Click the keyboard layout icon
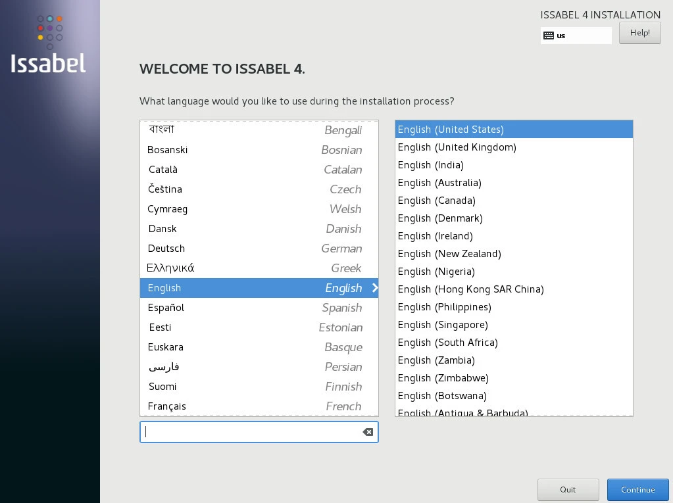Viewport: 673px width, 503px height. 549,36
